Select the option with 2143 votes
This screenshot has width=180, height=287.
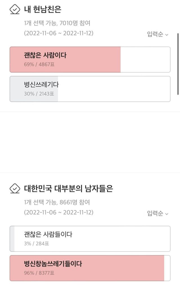[x=90, y=89]
